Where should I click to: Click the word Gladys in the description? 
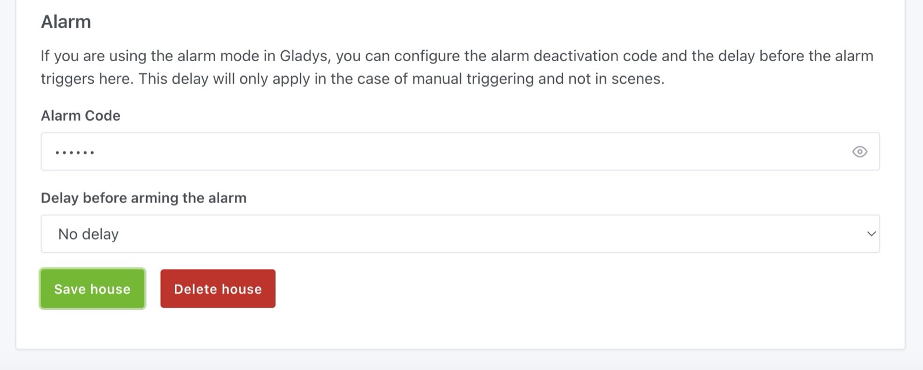pos(303,56)
